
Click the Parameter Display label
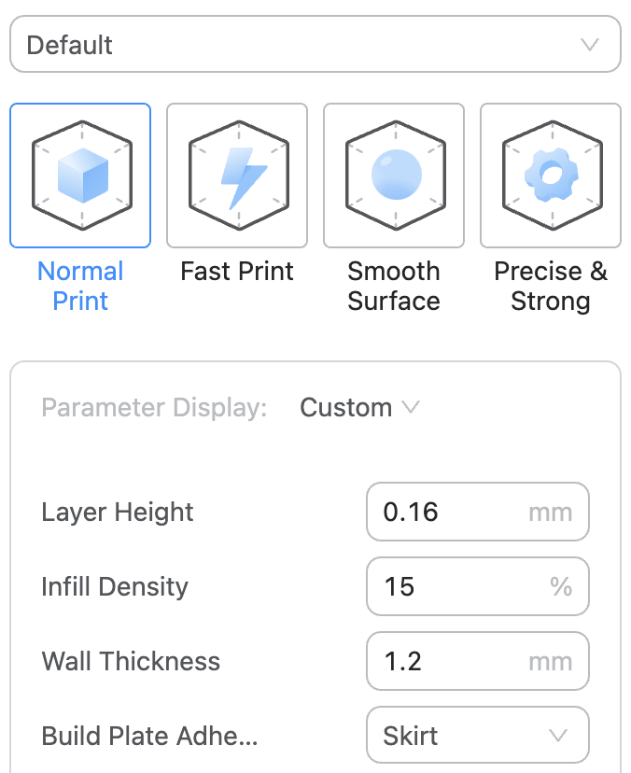point(154,408)
